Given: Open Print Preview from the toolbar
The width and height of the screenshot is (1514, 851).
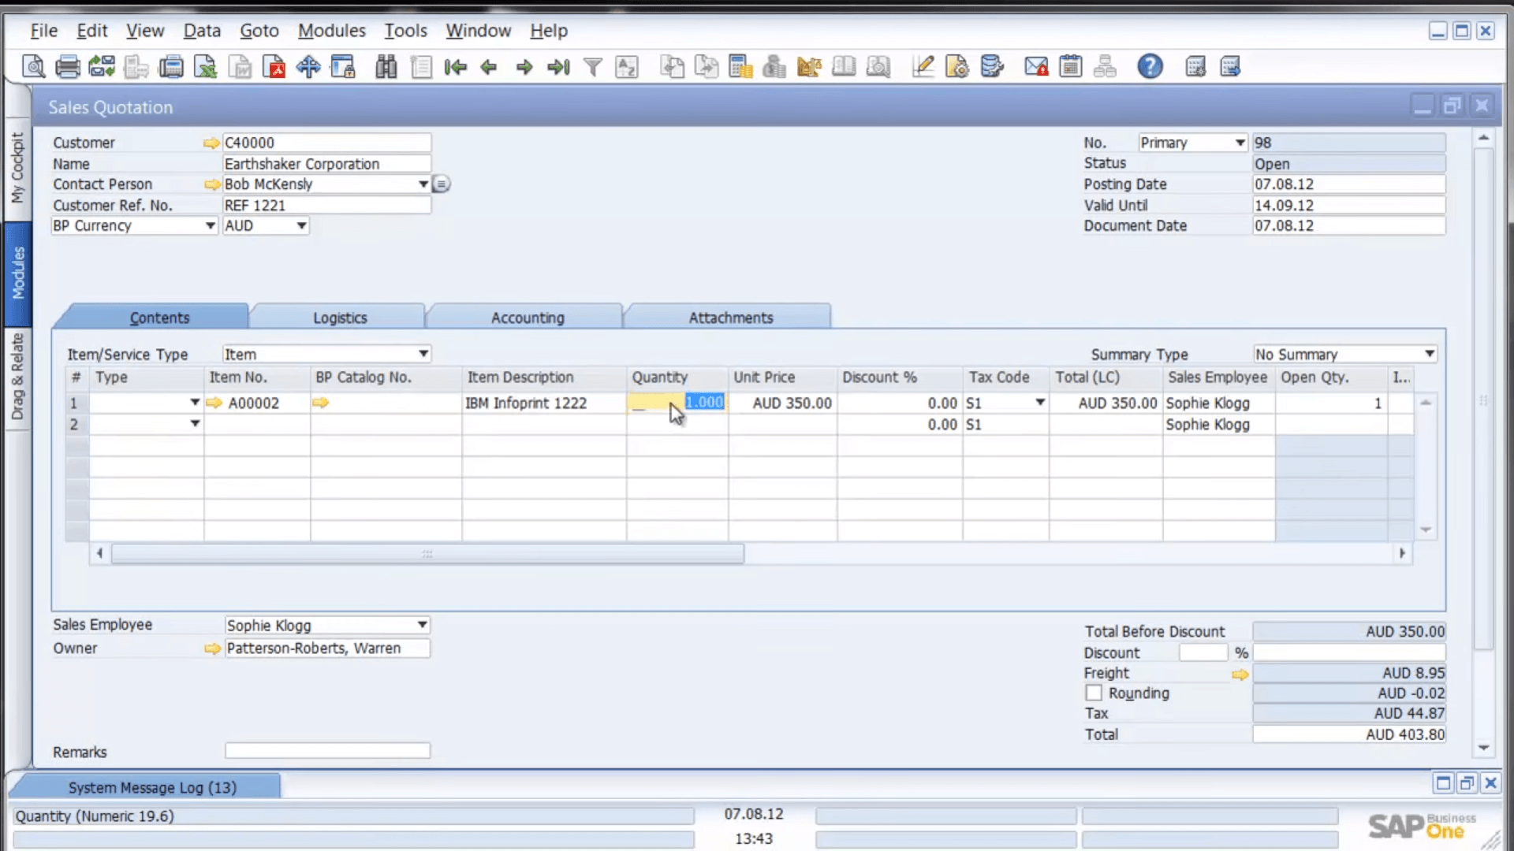Looking at the screenshot, I should [x=33, y=67].
